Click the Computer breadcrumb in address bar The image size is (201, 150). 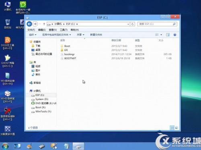(x=58, y=24)
